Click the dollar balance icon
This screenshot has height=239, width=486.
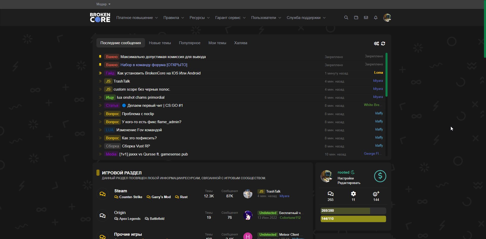[x=380, y=176]
